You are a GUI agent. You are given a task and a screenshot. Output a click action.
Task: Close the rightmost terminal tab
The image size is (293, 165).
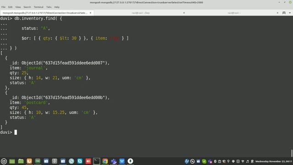277,13
